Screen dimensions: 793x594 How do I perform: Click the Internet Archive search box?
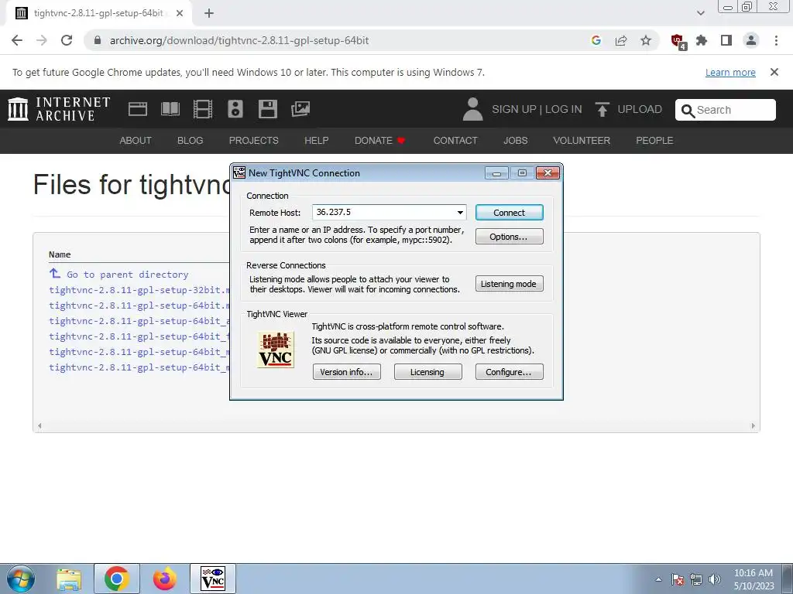coord(725,110)
